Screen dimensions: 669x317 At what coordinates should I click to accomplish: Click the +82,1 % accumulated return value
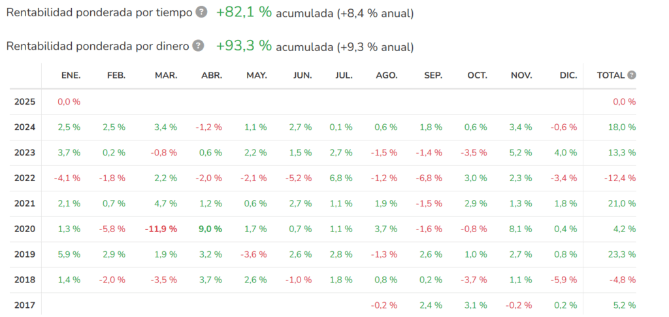pyautogui.click(x=244, y=12)
